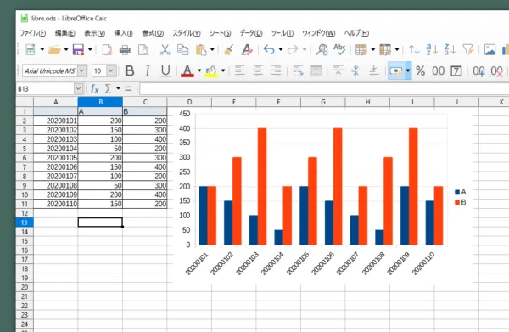This screenshot has width=509, height=332.
Task: Click the Insert Column icon
Action: coord(385,50)
